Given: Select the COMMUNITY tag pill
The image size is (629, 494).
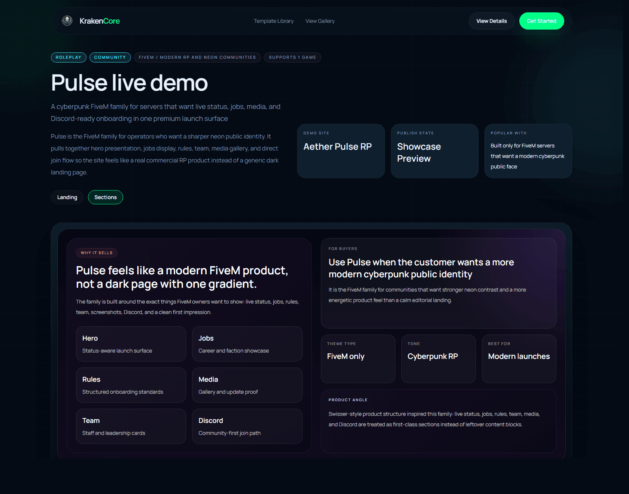Looking at the screenshot, I should [x=110, y=57].
